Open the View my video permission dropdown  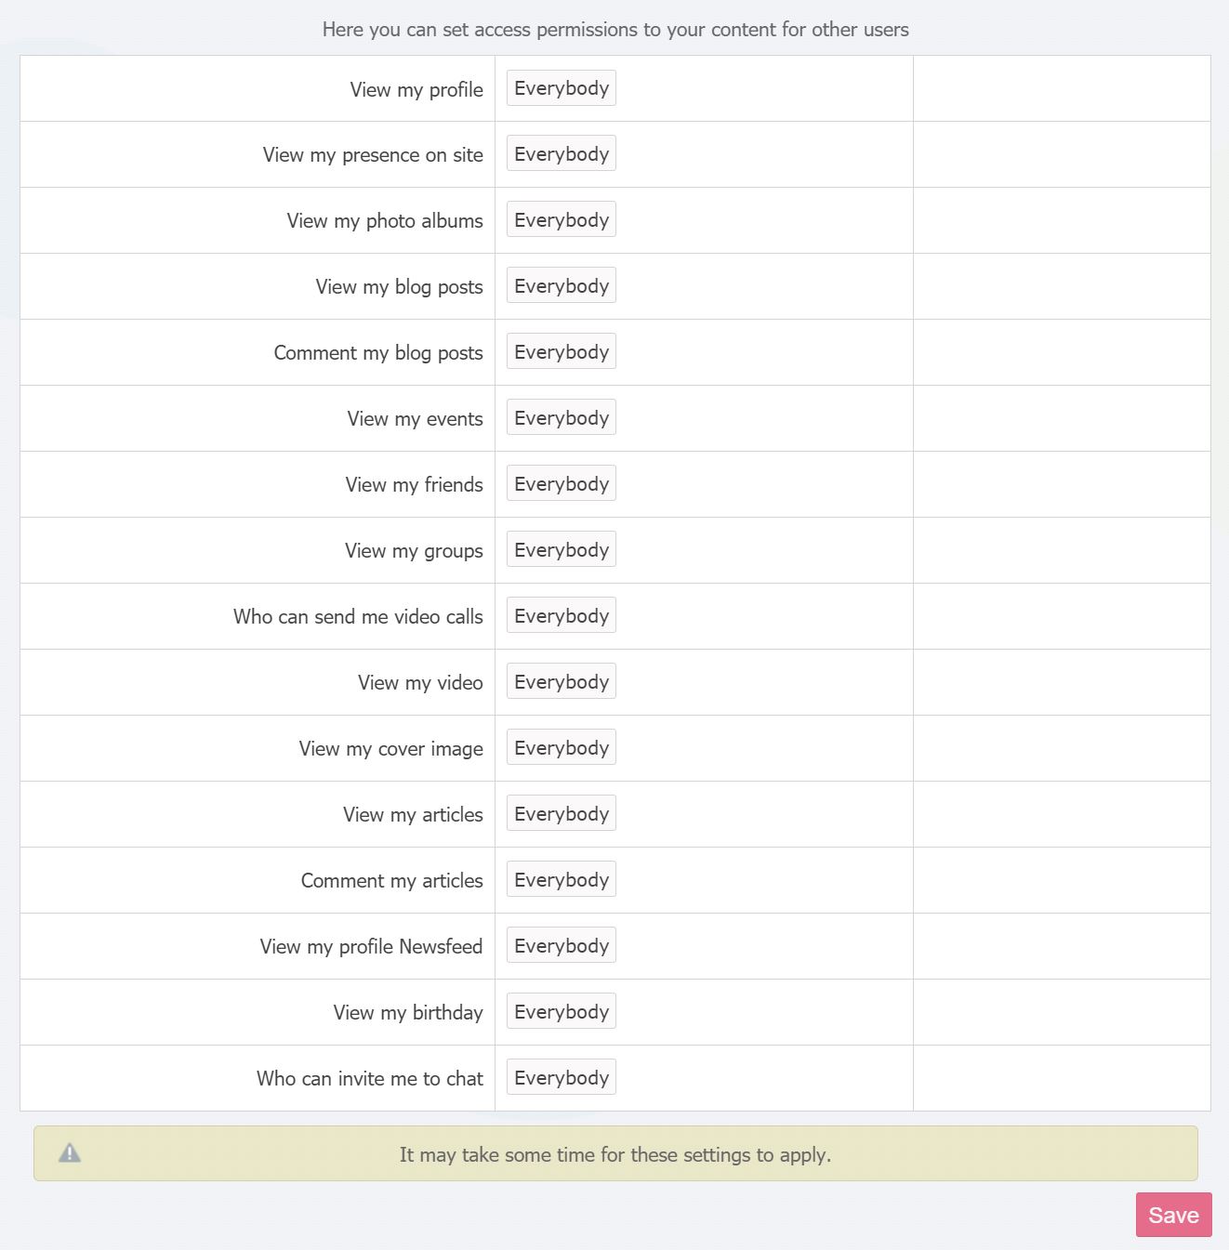562,682
